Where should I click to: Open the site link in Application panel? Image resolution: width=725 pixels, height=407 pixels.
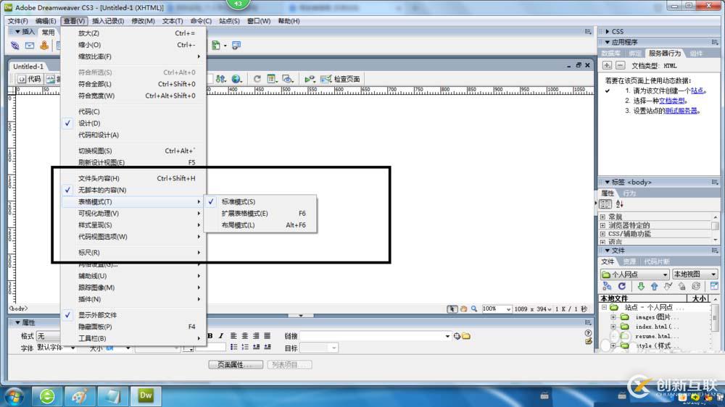click(697, 91)
